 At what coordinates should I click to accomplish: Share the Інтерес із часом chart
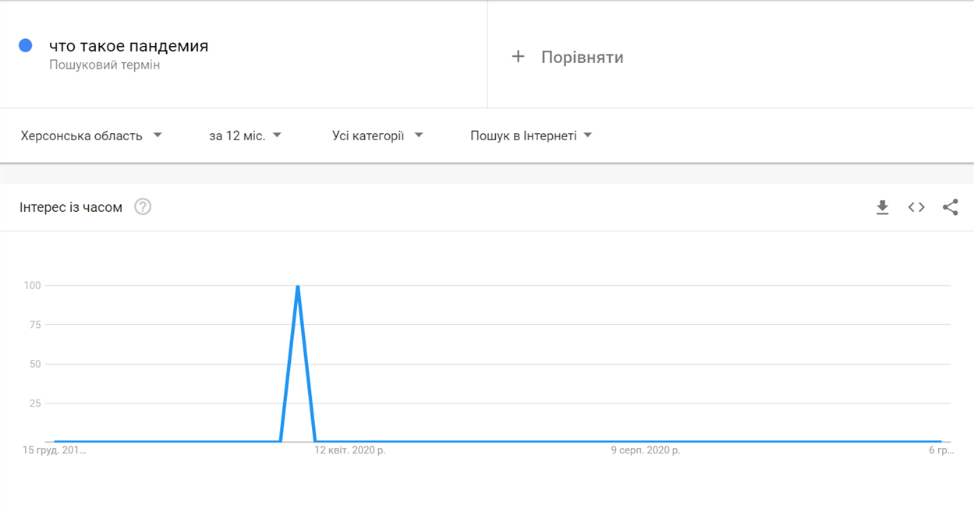pos(950,207)
